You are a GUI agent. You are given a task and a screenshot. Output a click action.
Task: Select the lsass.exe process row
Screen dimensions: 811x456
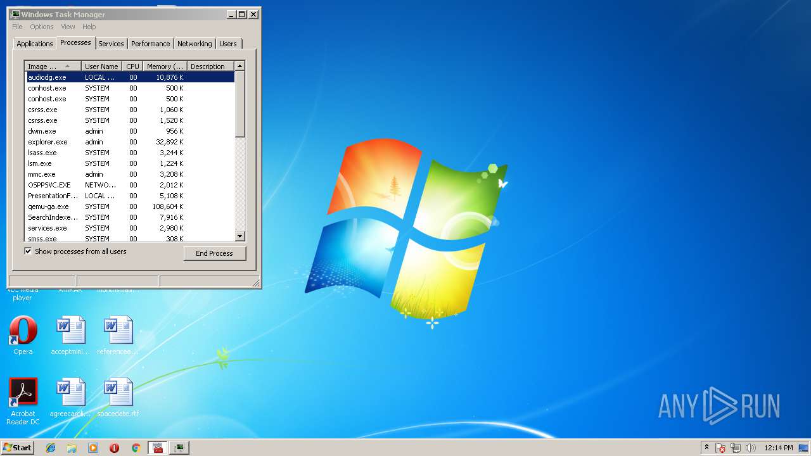(130, 153)
